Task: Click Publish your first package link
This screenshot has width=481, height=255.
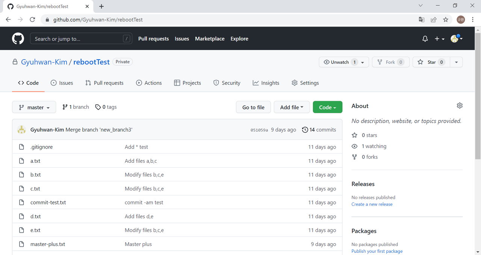Action: 377,251
